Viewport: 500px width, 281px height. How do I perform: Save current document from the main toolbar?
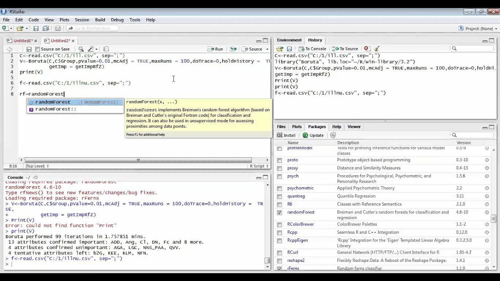pos(36,28)
